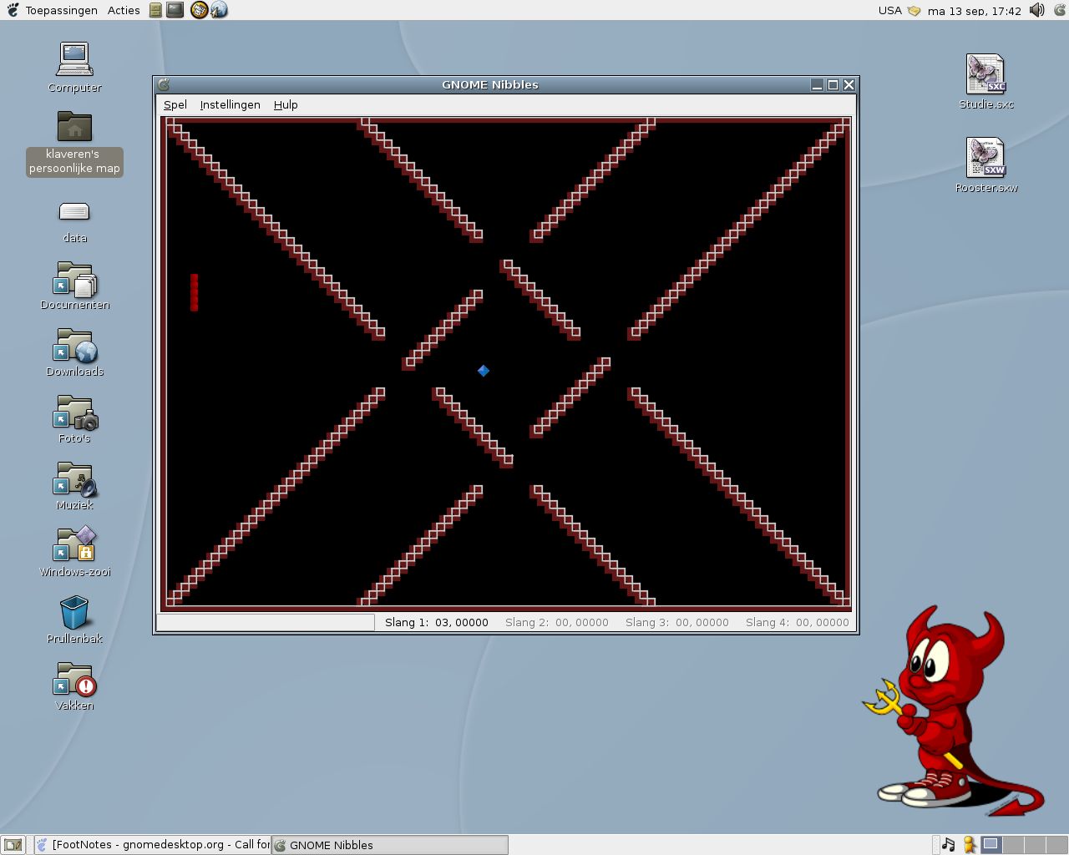
Task: Open the Instellingen menu
Action: pos(230,104)
